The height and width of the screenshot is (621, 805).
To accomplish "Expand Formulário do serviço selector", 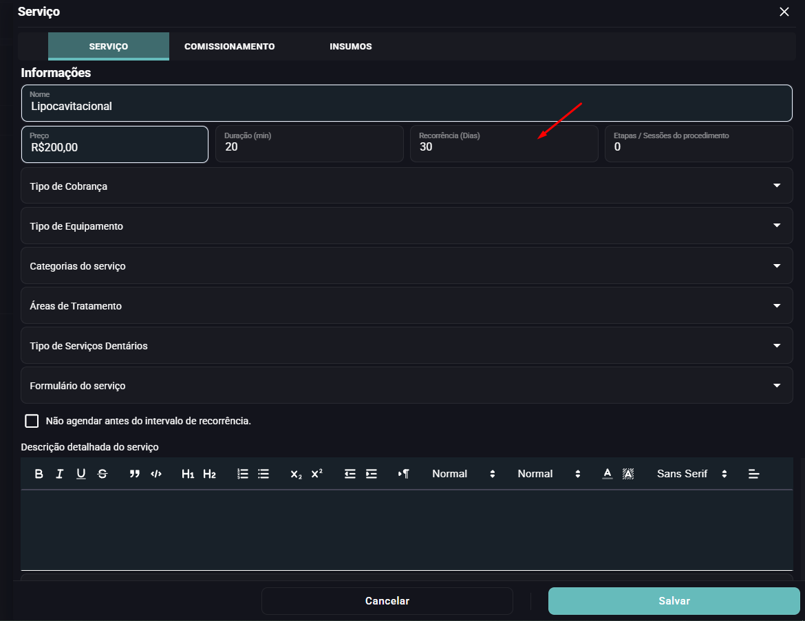I will pos(407,385).
